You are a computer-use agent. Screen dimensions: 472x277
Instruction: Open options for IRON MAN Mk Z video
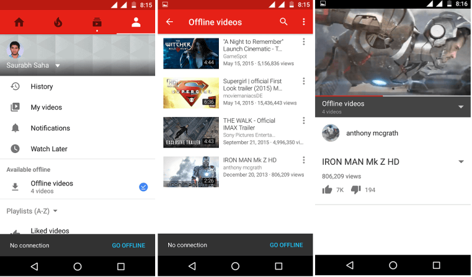304,160
